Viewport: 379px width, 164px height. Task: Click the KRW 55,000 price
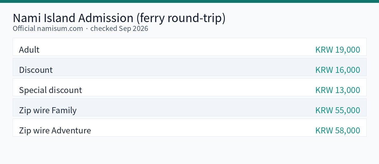(338, 110)
